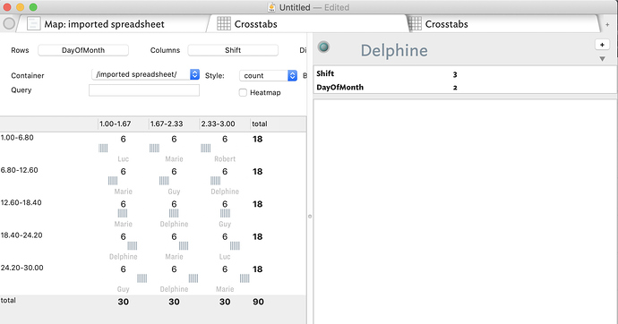Click the Guy cell in row 12.60-18.40
Viewport: 618px width, 324px height.
(225, 224)
